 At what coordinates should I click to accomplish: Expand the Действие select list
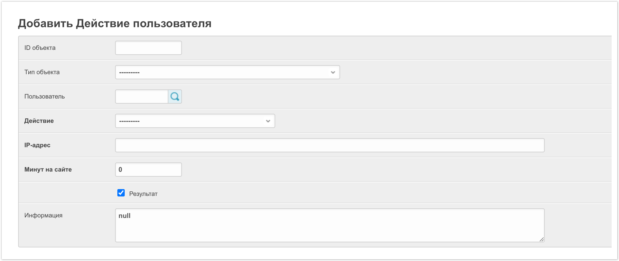pos(195,121)
